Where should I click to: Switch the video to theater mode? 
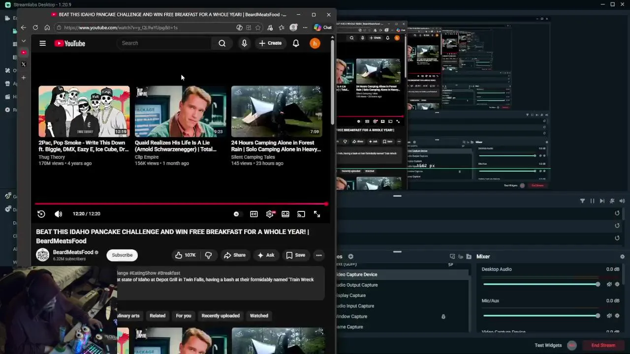[x=285, y=214]
